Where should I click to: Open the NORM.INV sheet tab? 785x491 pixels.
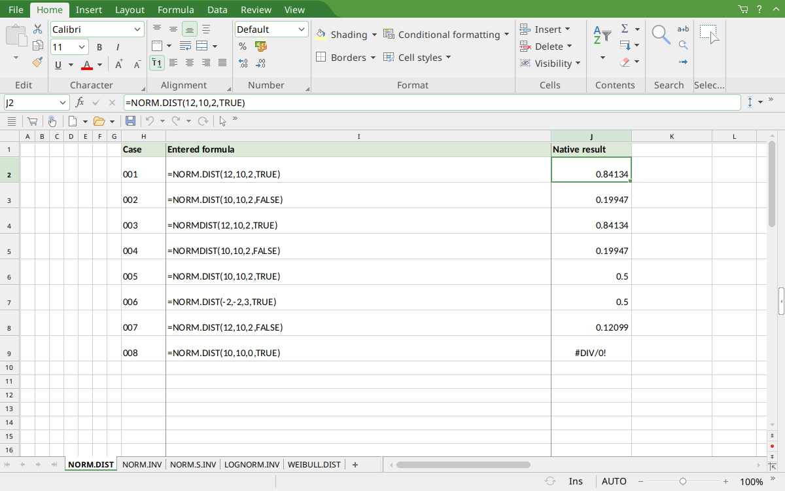pyautogui.click(x=142, y=465)
